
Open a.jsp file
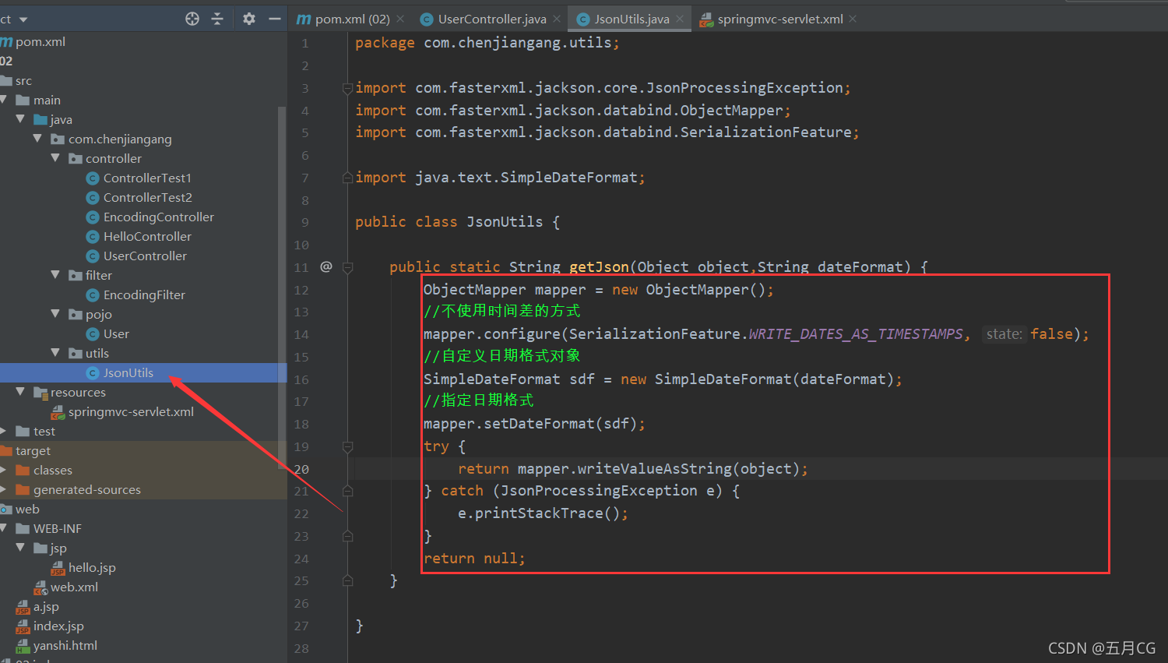coord(46,606)
